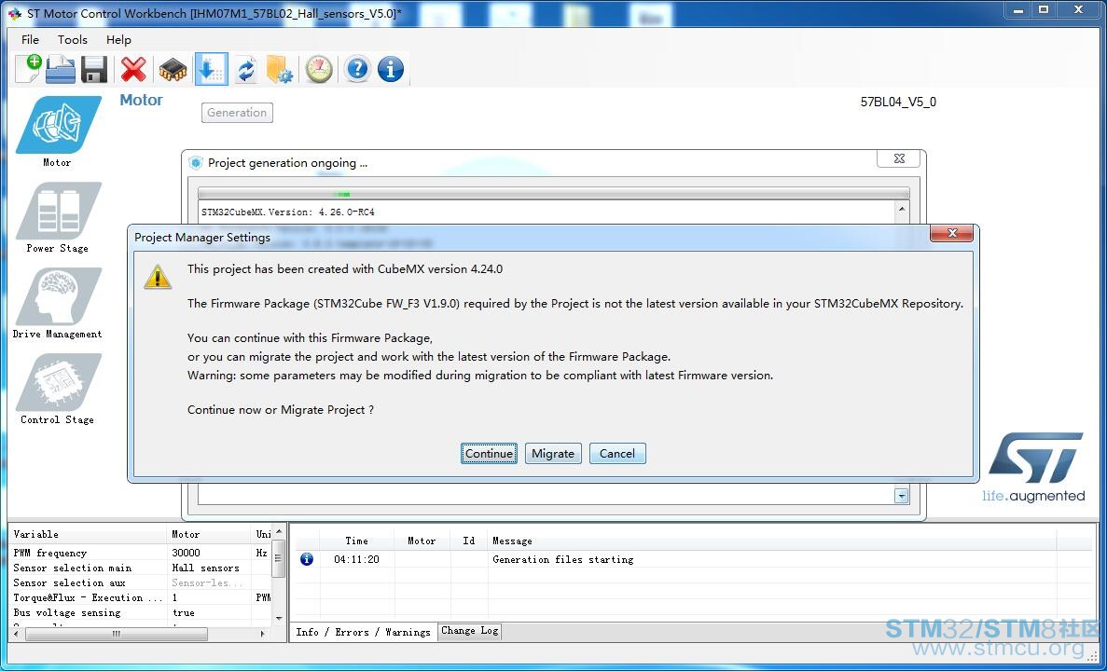Click the info icon in message row
Image resolution: width=1107 pixels, height=671 pixels.
[307, 559]
